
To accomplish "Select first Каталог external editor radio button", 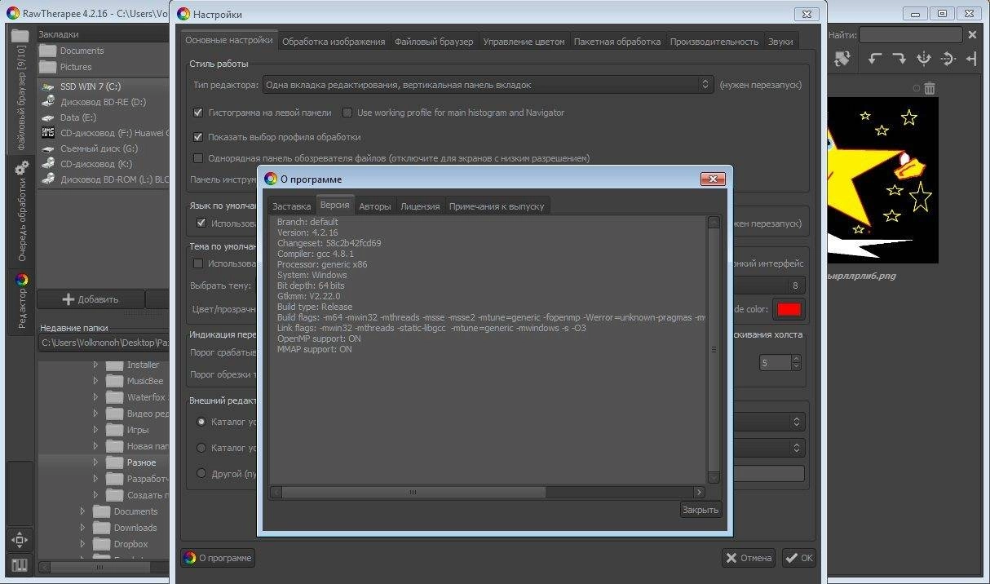I will coord(201,422).
